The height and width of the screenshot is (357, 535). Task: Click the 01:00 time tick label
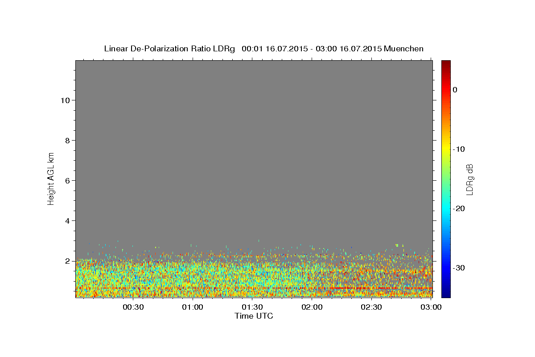193,307
